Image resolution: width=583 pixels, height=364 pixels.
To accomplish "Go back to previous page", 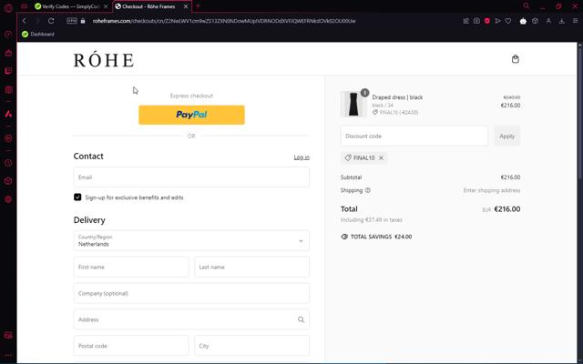I will [x=25, y=21].
